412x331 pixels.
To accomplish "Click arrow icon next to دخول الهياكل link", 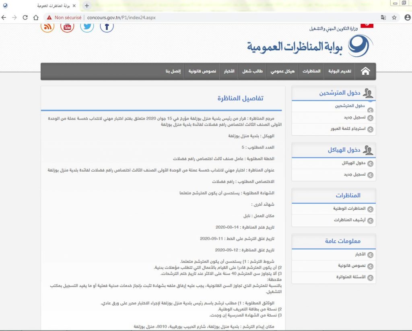I will pyautogui.click(x=371, y=164).
